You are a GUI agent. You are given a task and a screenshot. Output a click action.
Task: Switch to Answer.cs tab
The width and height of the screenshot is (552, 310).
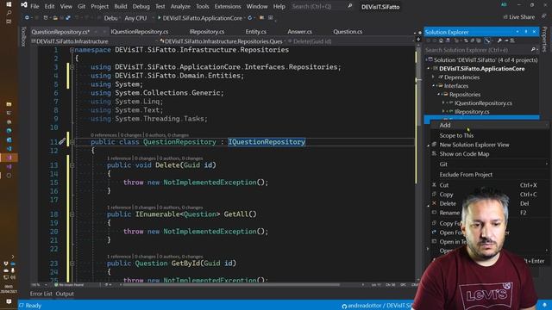(299, 32)
